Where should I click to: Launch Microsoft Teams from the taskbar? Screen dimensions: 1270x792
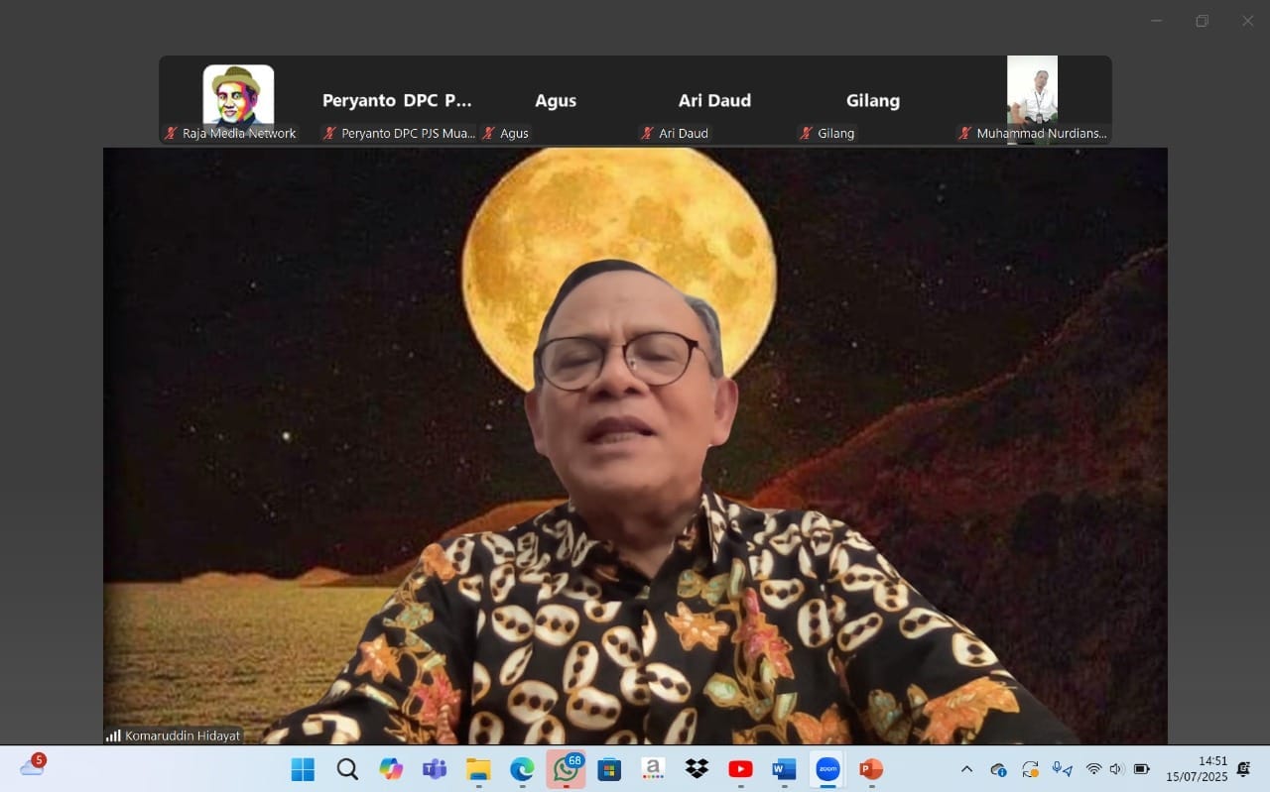coord(434,768)
